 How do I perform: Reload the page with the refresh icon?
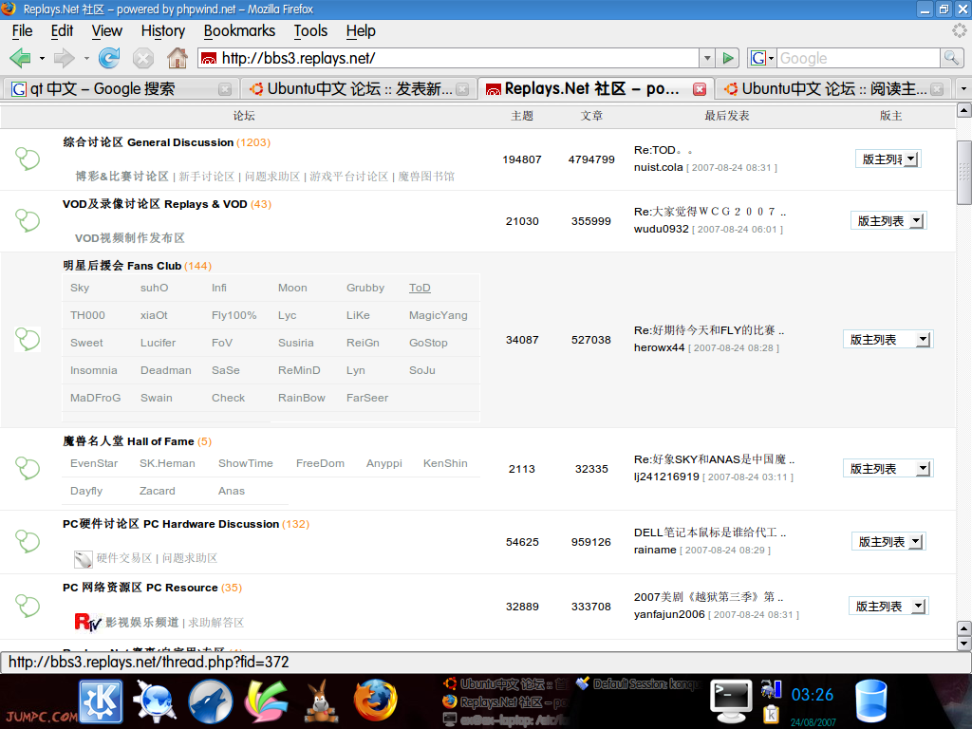pos(109,58)
